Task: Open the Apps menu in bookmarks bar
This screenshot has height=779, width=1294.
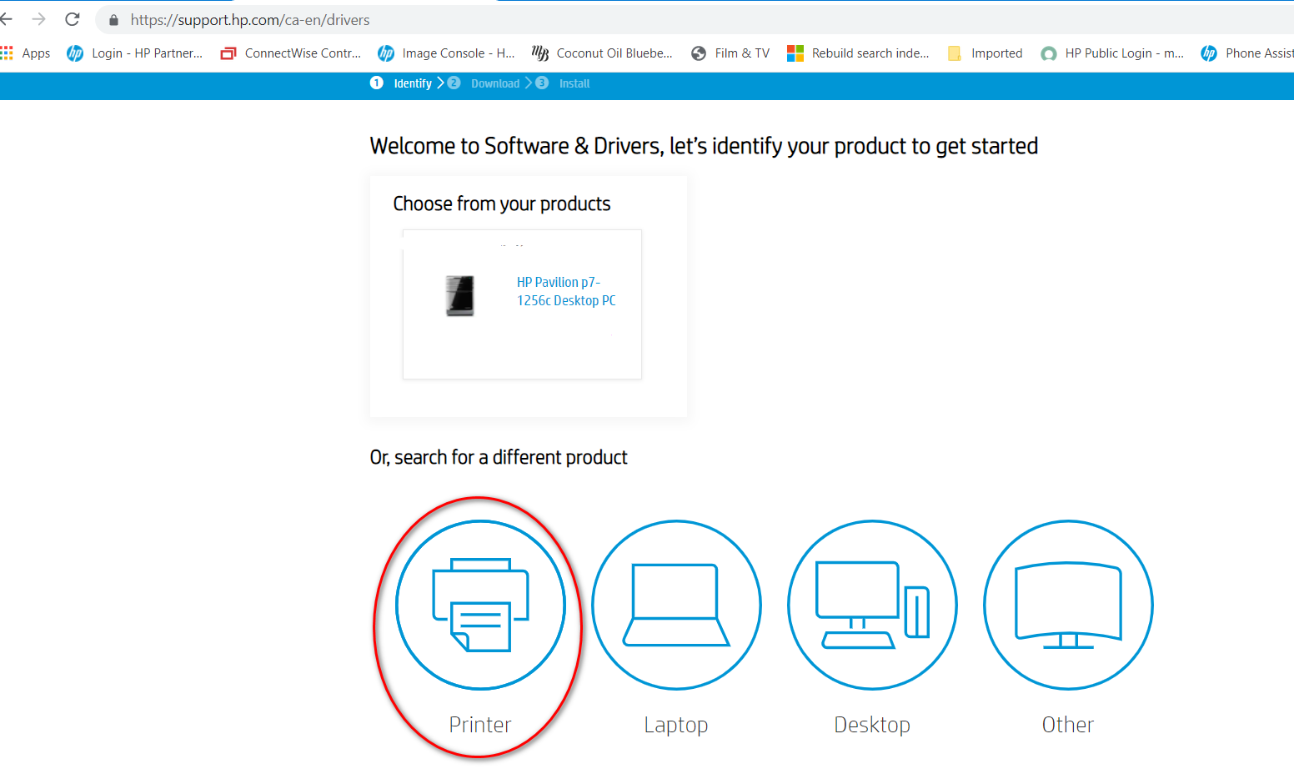Action: coord(27,53)
